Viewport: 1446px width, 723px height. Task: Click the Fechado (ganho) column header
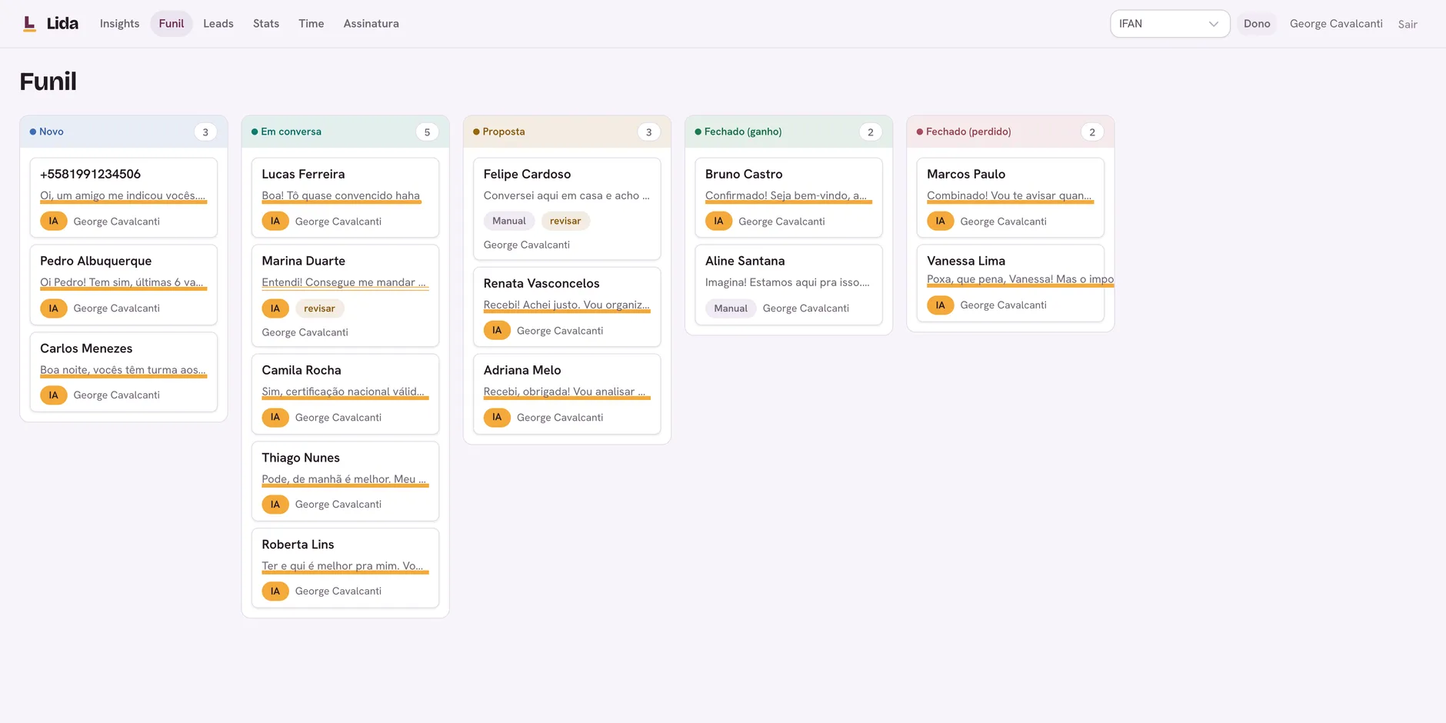[788, 132]
